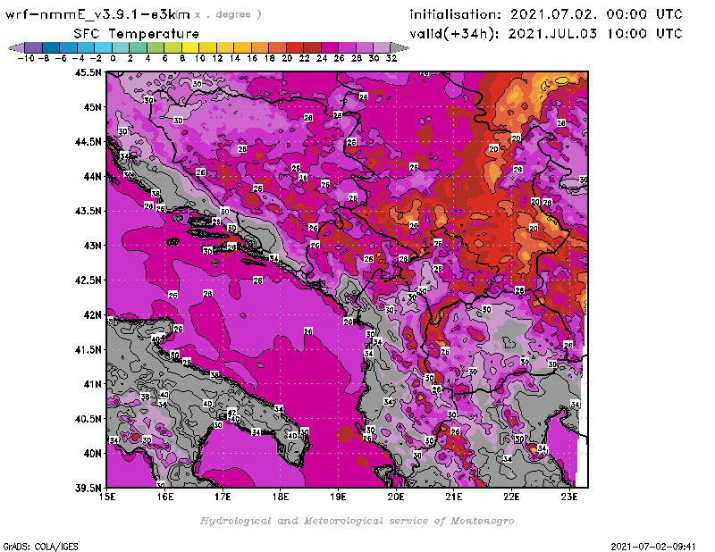Click the 'wrf-nmmE_v3.9.1-e3km' model label
Screen dimensions: 715x552
pos(97,14)
